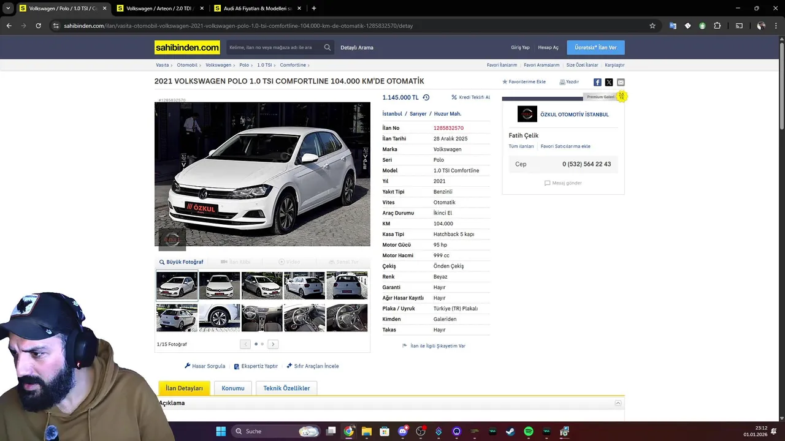Open File Explorer from taskbar
The width and height of the screenshot is (785, 441).
366,431
